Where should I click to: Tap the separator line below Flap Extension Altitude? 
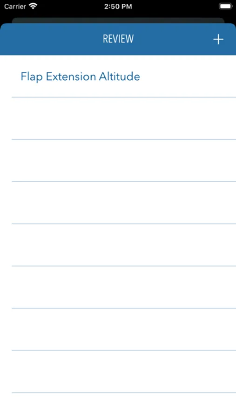tap(124, 97)
